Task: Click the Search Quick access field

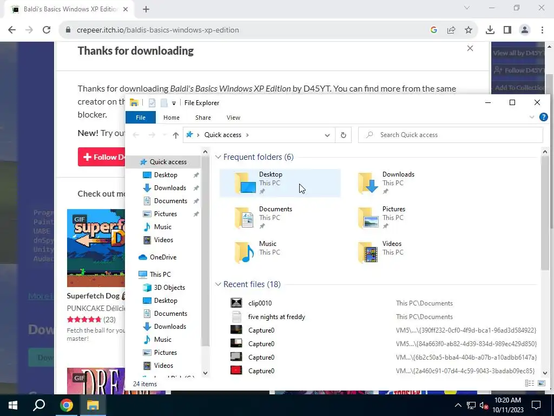Action: (x=451, y=135)
